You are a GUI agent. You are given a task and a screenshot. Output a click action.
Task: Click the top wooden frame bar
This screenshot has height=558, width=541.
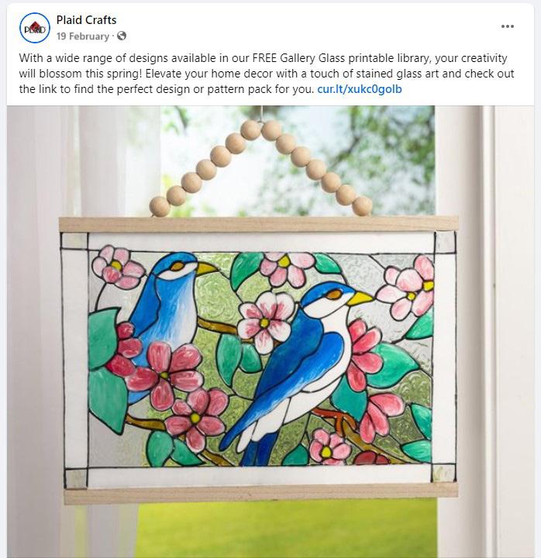click(x=259, y=224)
